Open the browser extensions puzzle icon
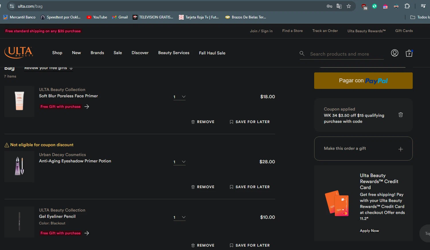 tap(407, 6)
